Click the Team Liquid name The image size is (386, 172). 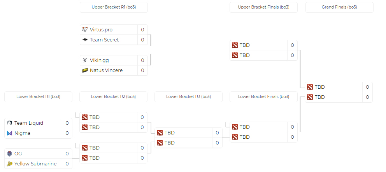point(29,123)
